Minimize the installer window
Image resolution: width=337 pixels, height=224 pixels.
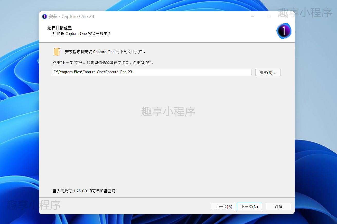point(252,16)
